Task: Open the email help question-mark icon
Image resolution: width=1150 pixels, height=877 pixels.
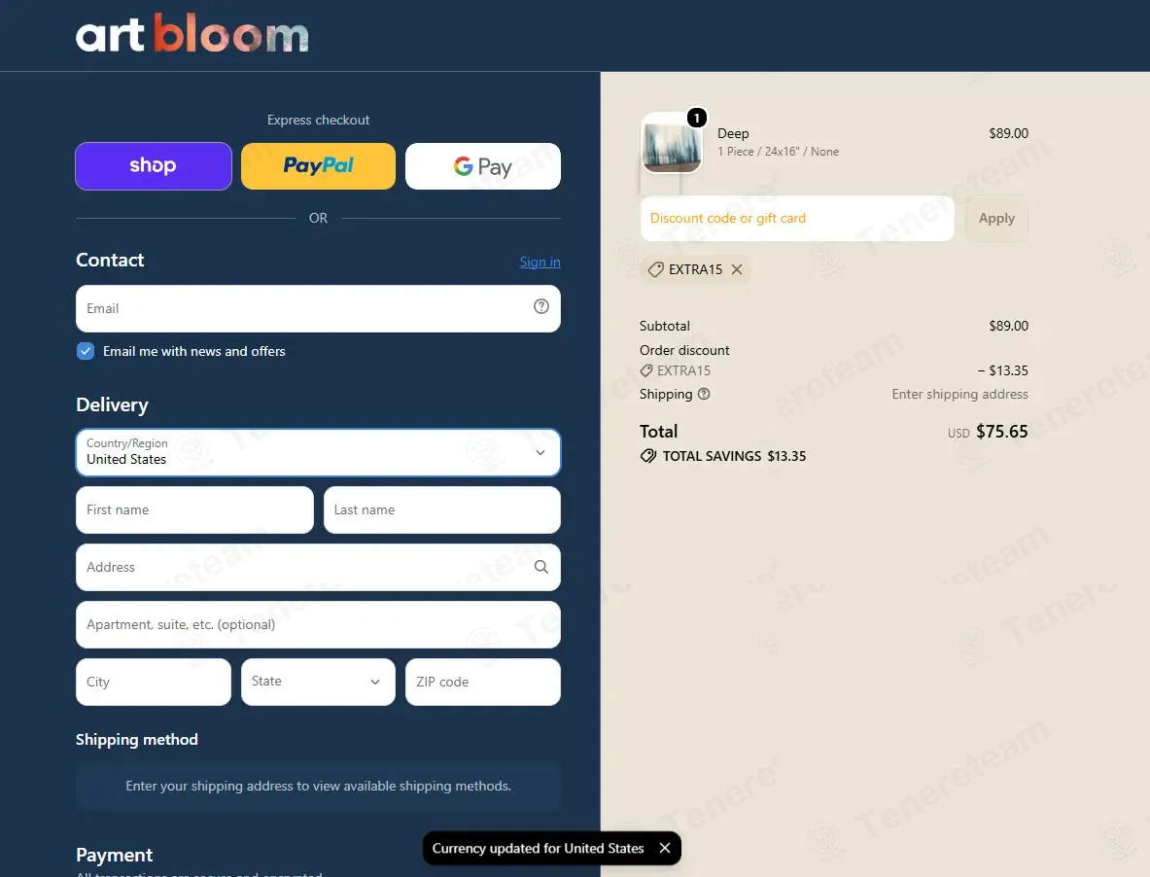Action: pyautogui.click(x=541, y=306)
